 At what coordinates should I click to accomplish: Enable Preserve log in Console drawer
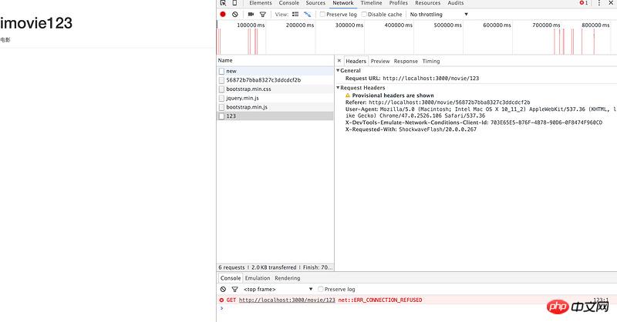tap(321, 289)
